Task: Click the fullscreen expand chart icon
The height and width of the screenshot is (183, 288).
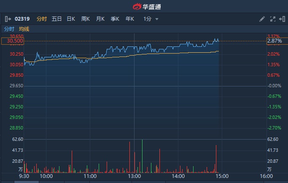Action: [272, 19]
